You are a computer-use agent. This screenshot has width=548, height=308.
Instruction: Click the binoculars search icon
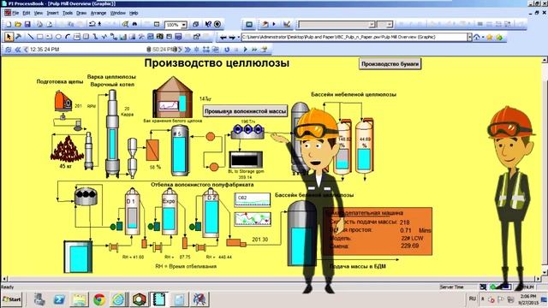pyautogui.click(x=135, y=25)
